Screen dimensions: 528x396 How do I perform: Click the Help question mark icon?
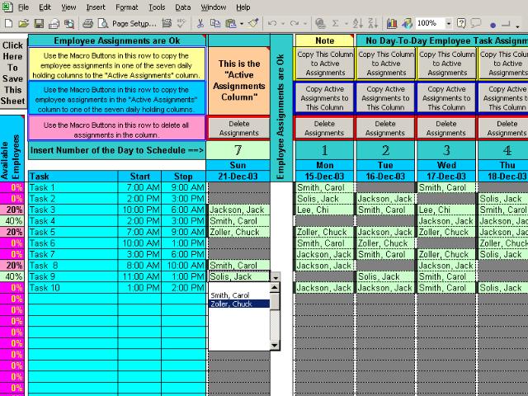461,23
